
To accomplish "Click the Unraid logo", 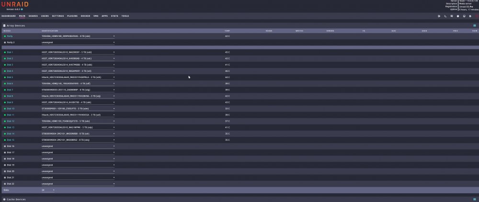I will point(15,4).
